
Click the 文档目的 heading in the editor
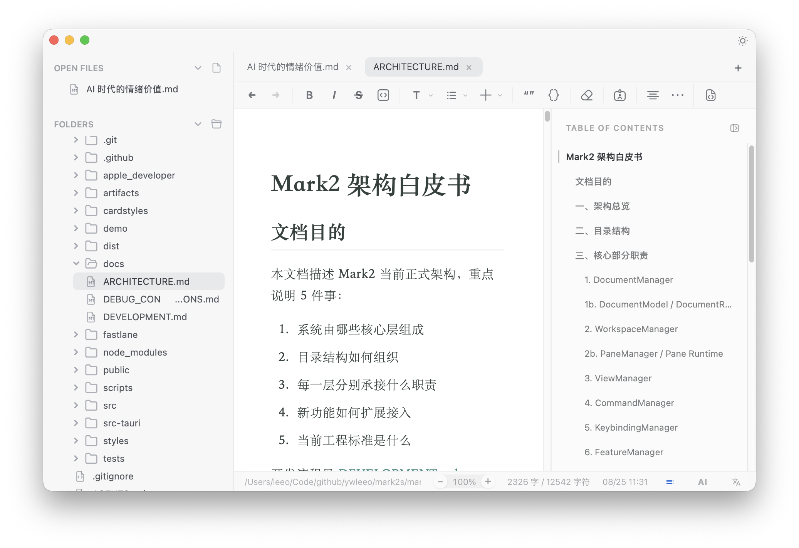tap(308, 232)
